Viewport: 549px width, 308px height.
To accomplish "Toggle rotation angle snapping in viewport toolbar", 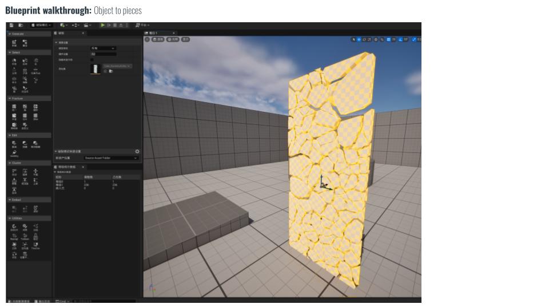I will (x=400, y=39).
